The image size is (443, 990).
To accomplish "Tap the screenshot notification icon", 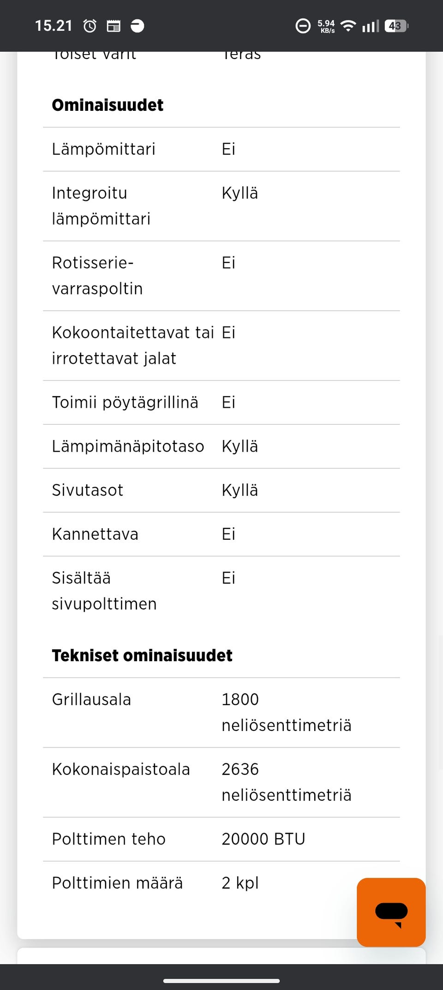I will coord(137,25).
